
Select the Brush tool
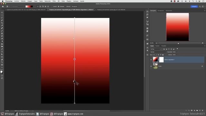tap(2, 31)
